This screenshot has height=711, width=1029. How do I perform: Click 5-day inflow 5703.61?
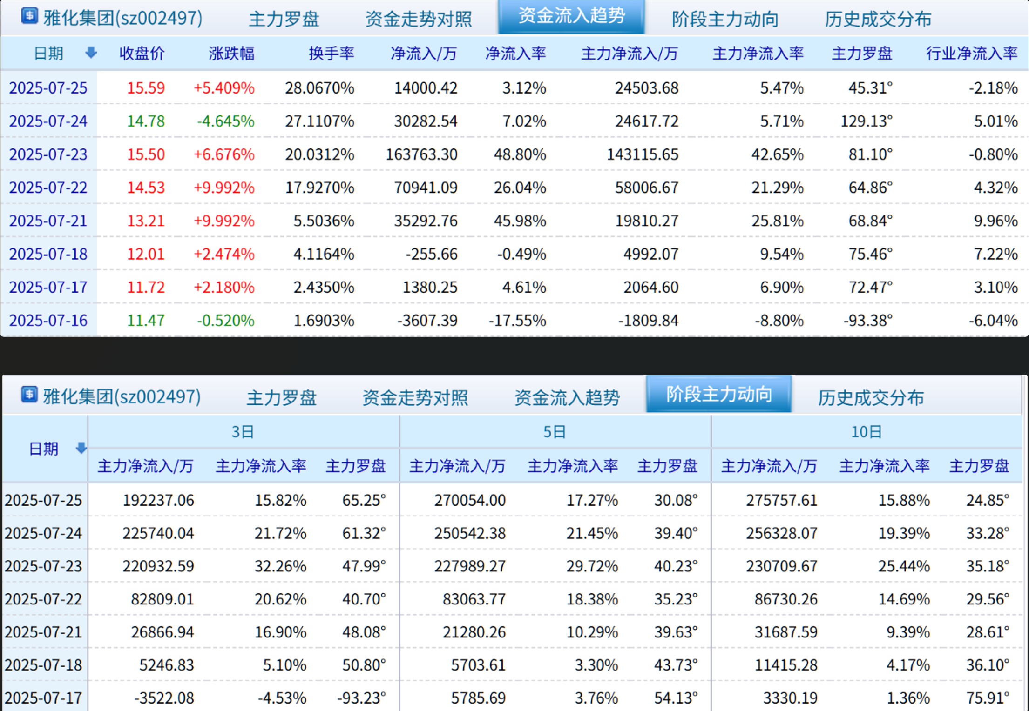pos(478,665)
